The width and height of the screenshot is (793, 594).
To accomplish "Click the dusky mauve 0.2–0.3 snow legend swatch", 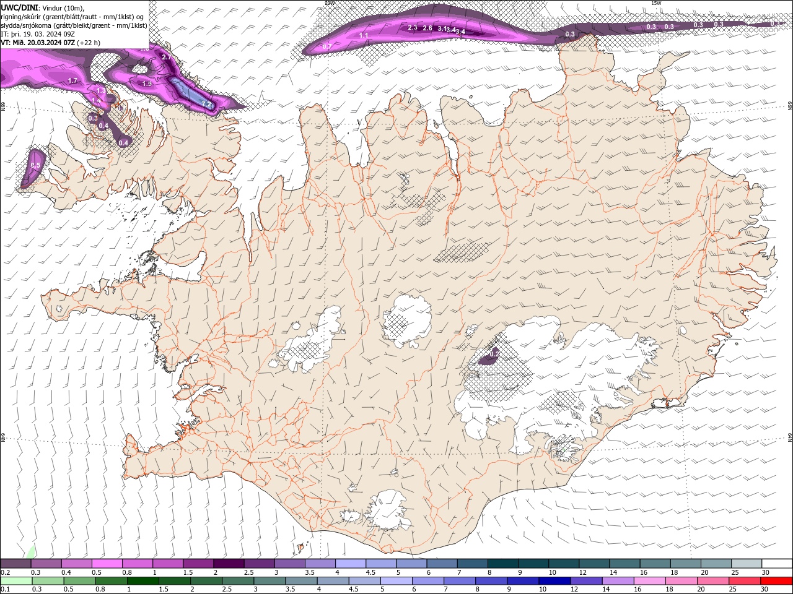I will point(16,564).
